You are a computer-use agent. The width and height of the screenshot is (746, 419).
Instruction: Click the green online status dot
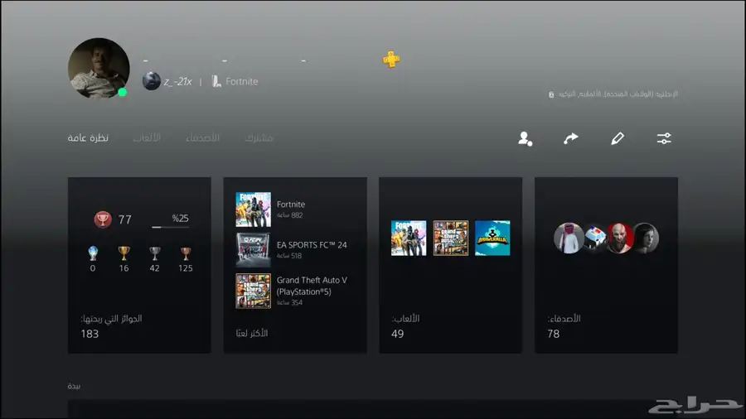123,92
